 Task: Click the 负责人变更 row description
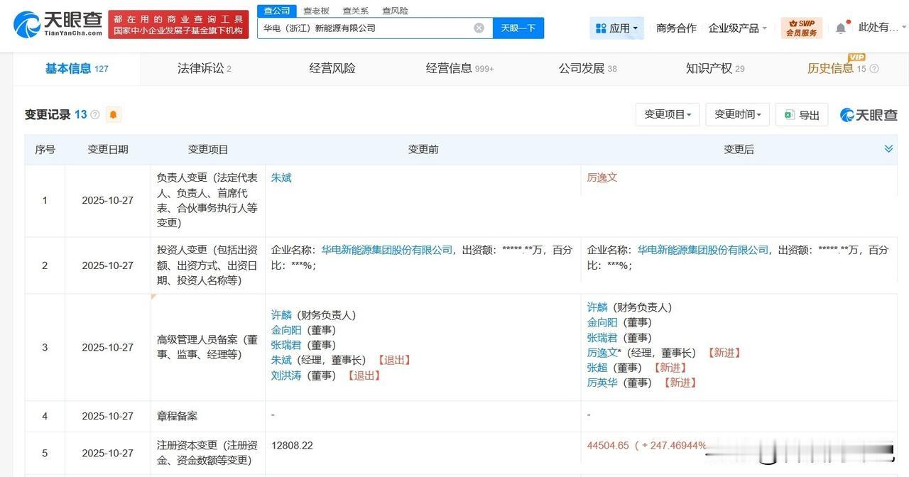pos(207,200)
